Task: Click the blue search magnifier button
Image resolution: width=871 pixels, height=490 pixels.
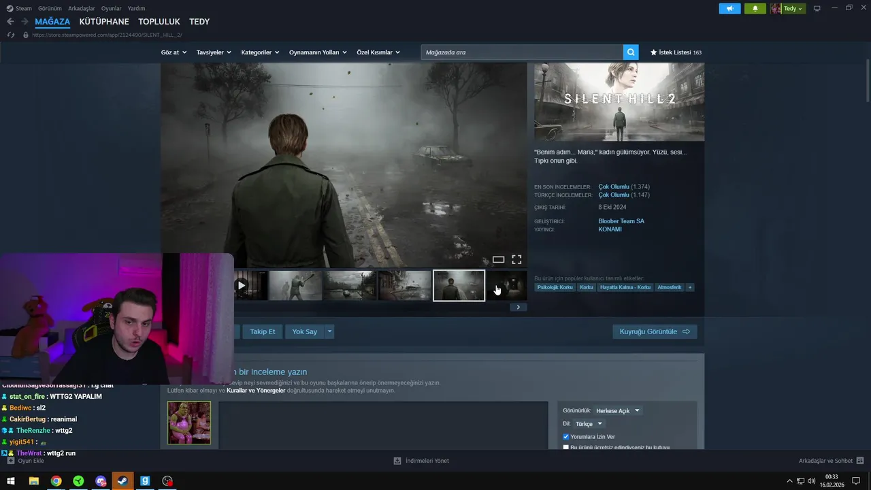Action: 631,52
